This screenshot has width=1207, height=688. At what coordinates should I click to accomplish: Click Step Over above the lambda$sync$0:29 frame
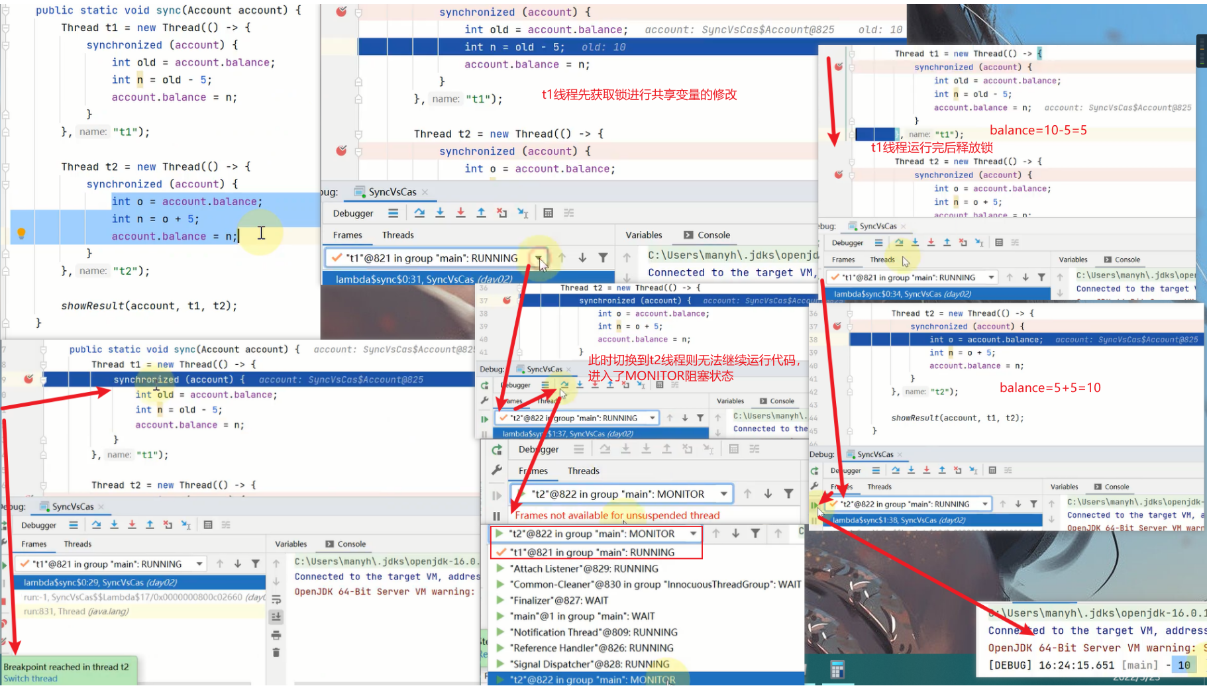pos(97,525)
